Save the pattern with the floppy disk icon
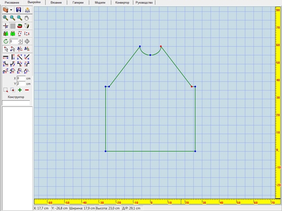Screen dimensions: 282x211 click(x=18, y=10)
